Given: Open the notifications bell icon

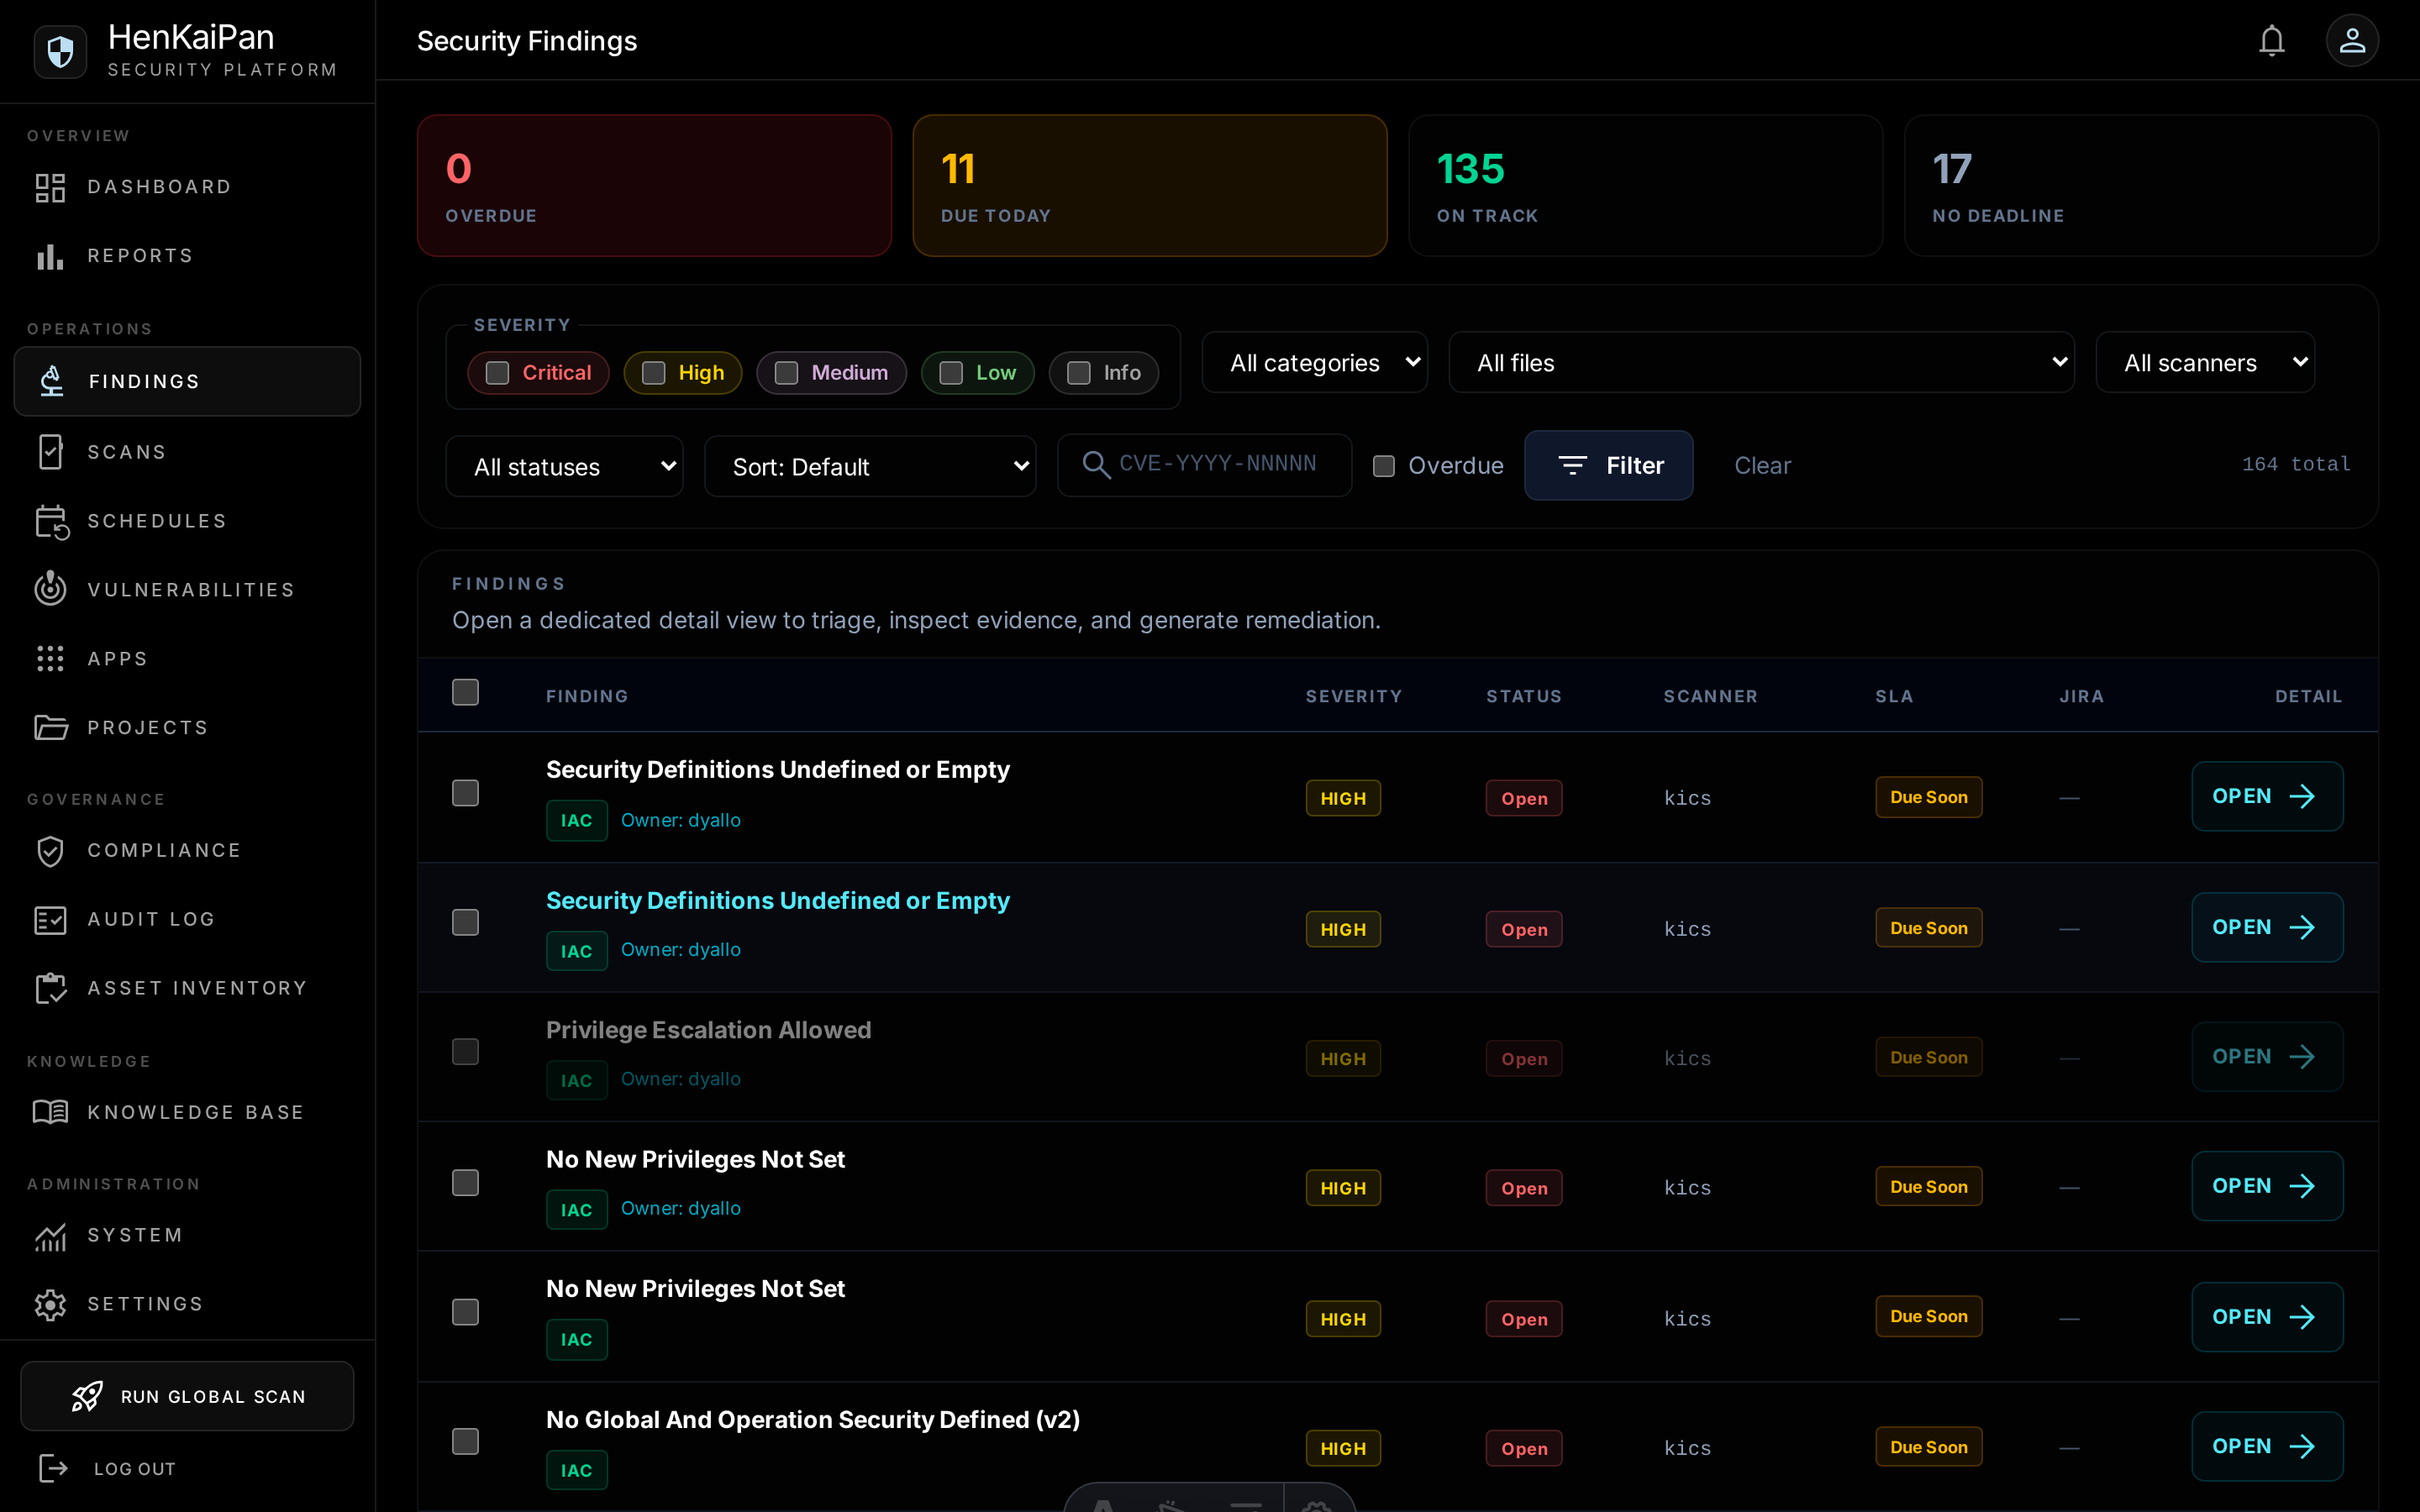Looking at the screenshot, I should [2272, 41].
